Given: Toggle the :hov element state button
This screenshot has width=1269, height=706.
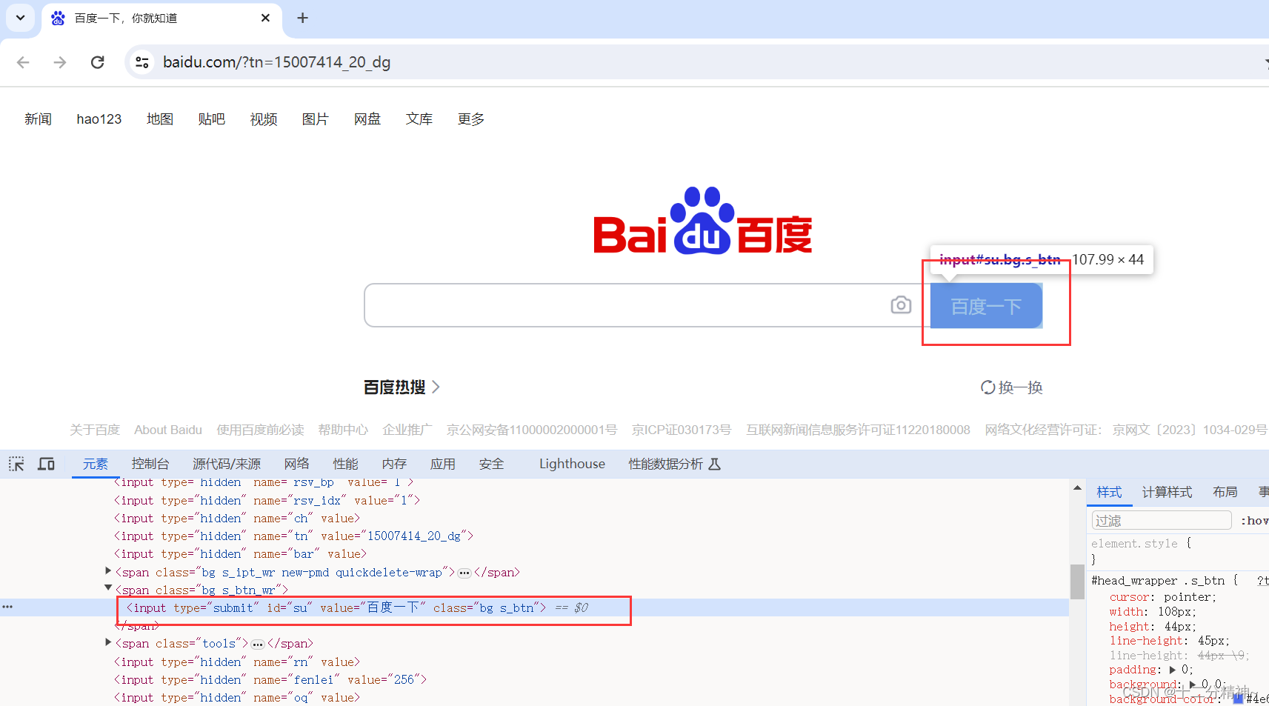Looking at the screenshot, I should (1254, 521).
